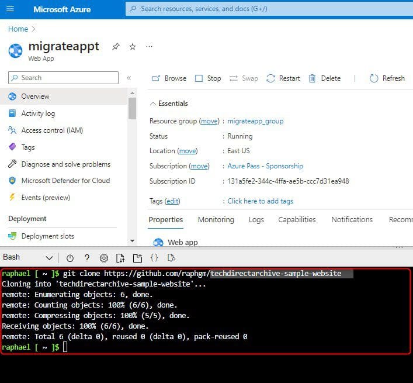Restart the web app
Image resolution: width=413 pixels, height=383 pixels.
pyautogui.click(x=283, y=78)
